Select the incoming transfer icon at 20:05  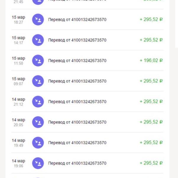point(38,122)
